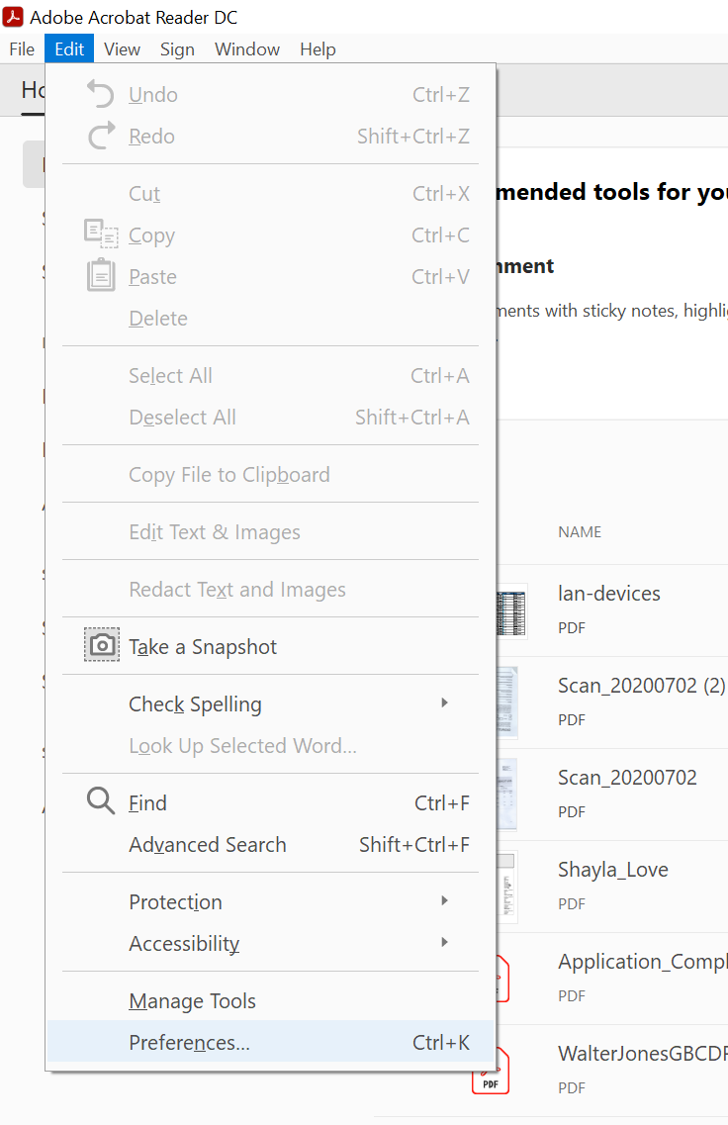Sort by the NAME column header
The image size is (728, 1125).
pyautogui.click(x=580, y=531)
